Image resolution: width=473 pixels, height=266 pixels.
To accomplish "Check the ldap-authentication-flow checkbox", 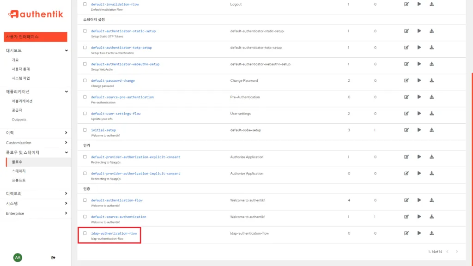I will 85,233.
